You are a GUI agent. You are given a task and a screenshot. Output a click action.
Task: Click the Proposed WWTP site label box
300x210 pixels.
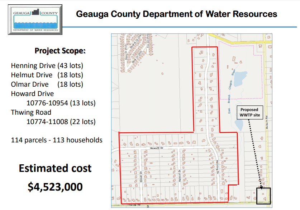(249, 112)
